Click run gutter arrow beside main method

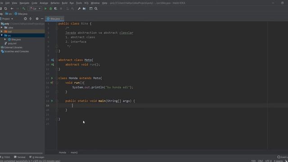point(52,101)
